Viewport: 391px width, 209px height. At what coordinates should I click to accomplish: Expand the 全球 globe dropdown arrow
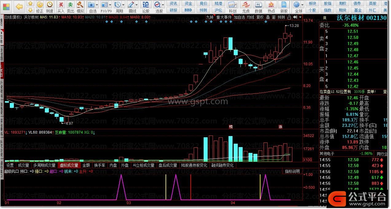coord(303,5)
